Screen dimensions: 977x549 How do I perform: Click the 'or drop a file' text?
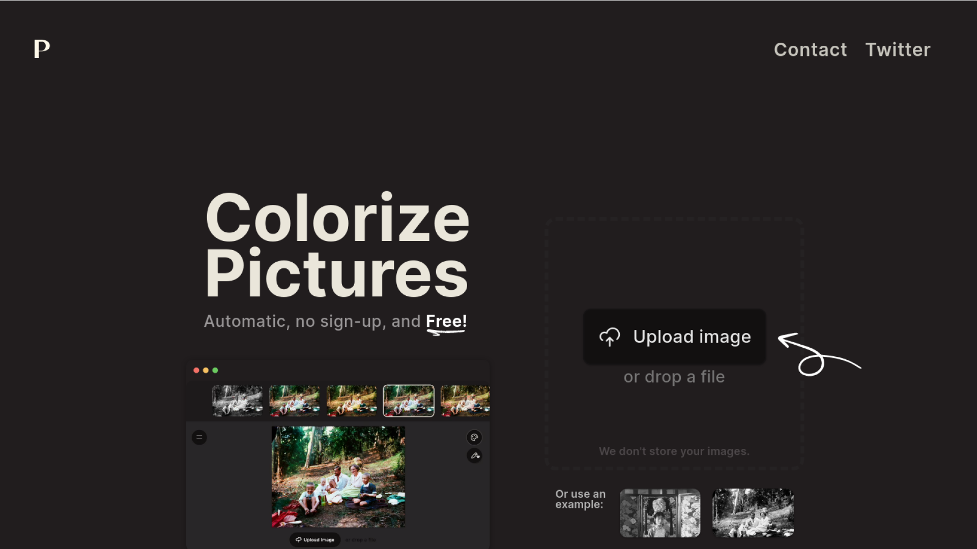pos(674,377)
